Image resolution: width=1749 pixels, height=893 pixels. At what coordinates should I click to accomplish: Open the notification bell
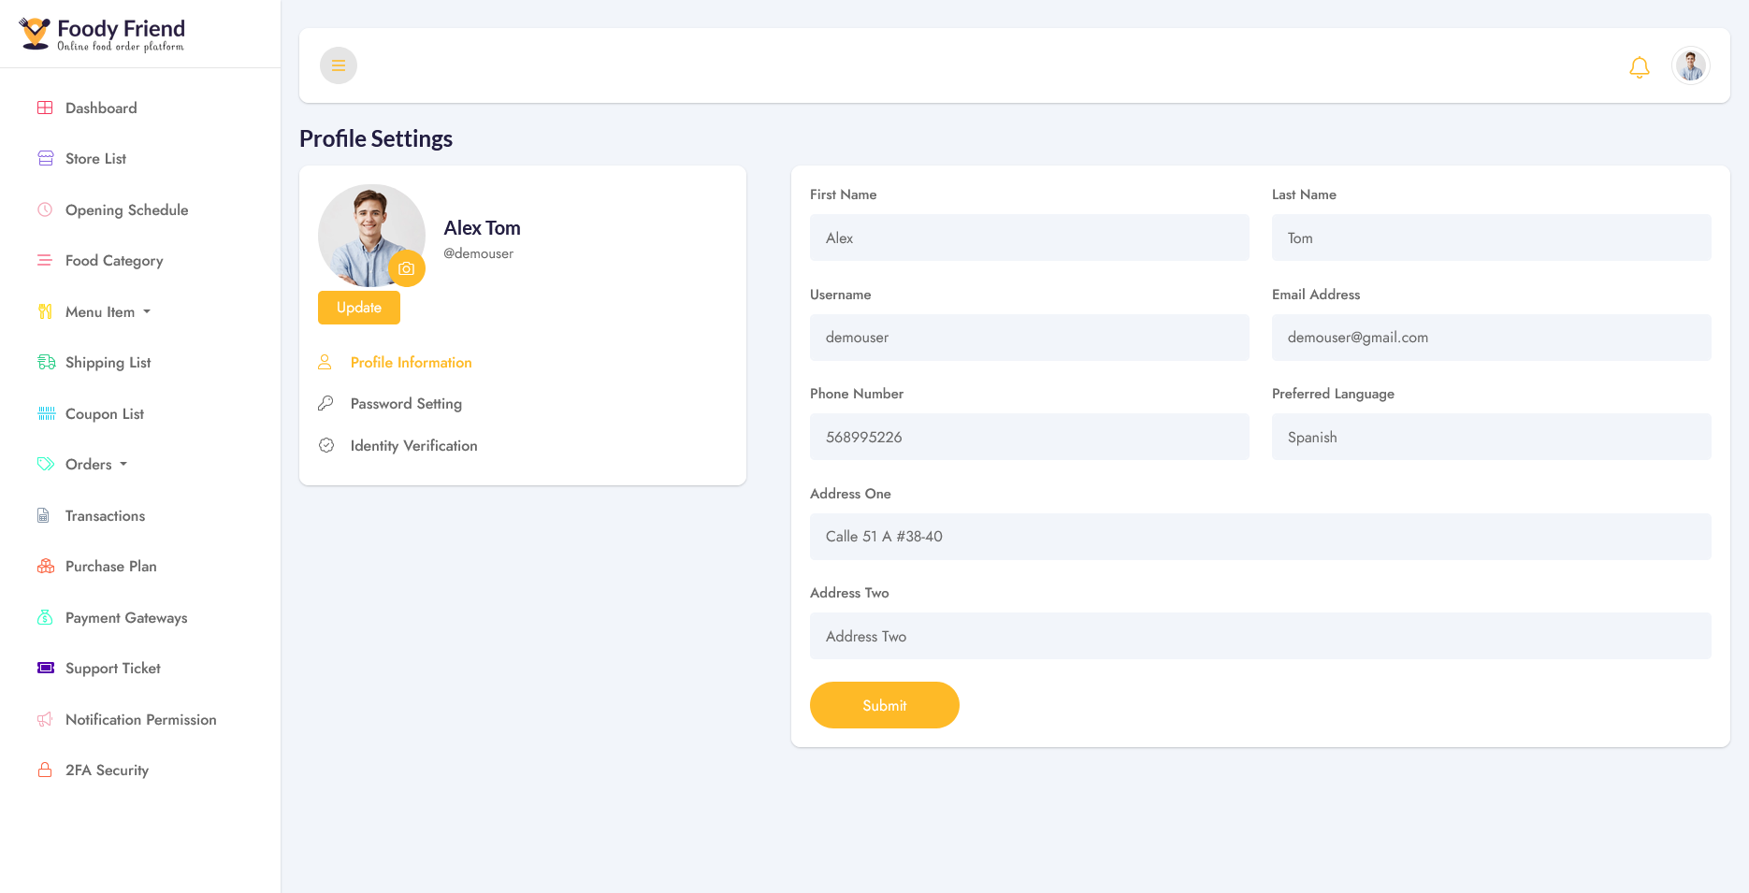click(x=1640, y=66)
